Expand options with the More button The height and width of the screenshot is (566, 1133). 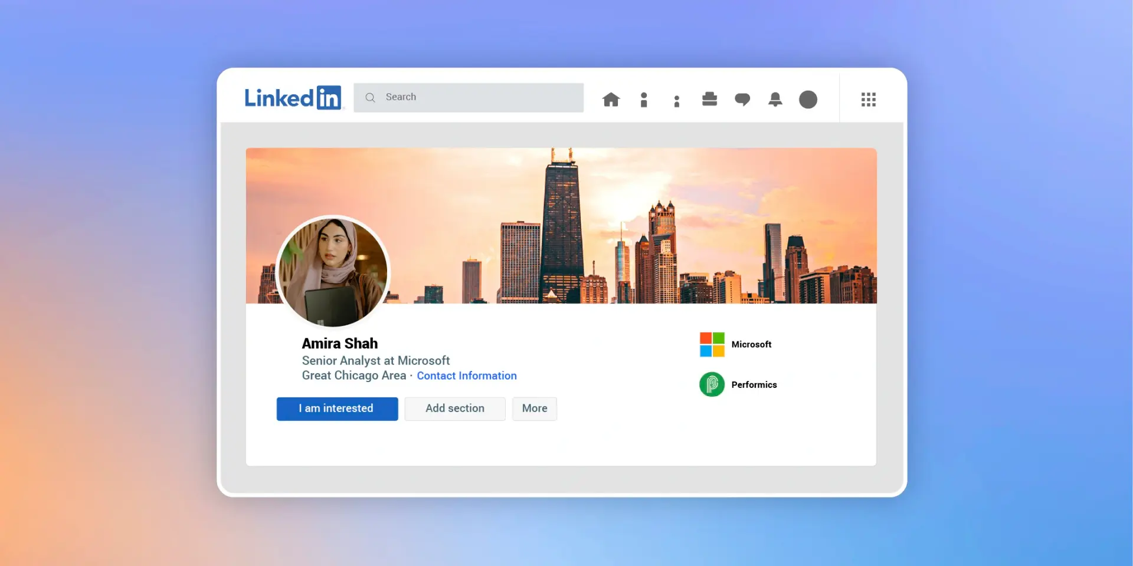tap(534, 409)
